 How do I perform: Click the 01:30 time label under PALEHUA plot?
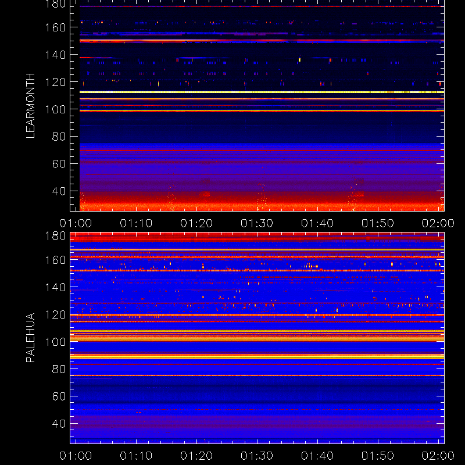point(257,456)
